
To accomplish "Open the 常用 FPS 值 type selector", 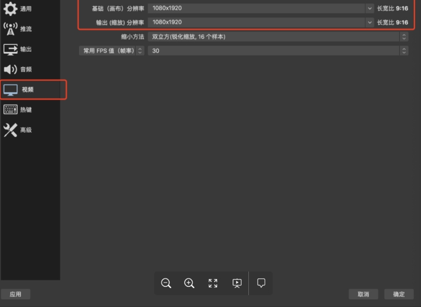I will click(x=111, y=50).
